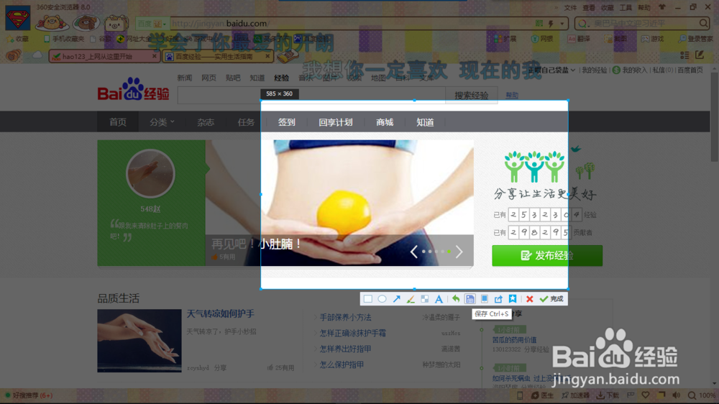Open the 网银 online banking tool

click(x=542, y=39)
